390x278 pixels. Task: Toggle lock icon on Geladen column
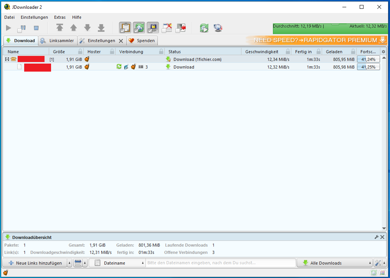[x=353, y=51]
